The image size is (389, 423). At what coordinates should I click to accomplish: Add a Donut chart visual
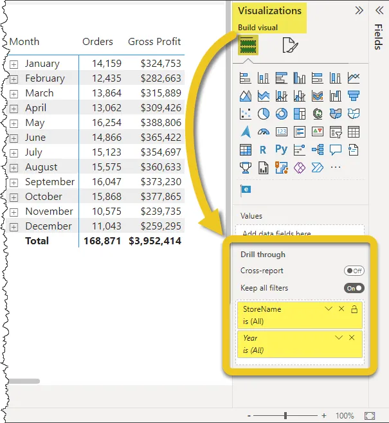point(281,114)
